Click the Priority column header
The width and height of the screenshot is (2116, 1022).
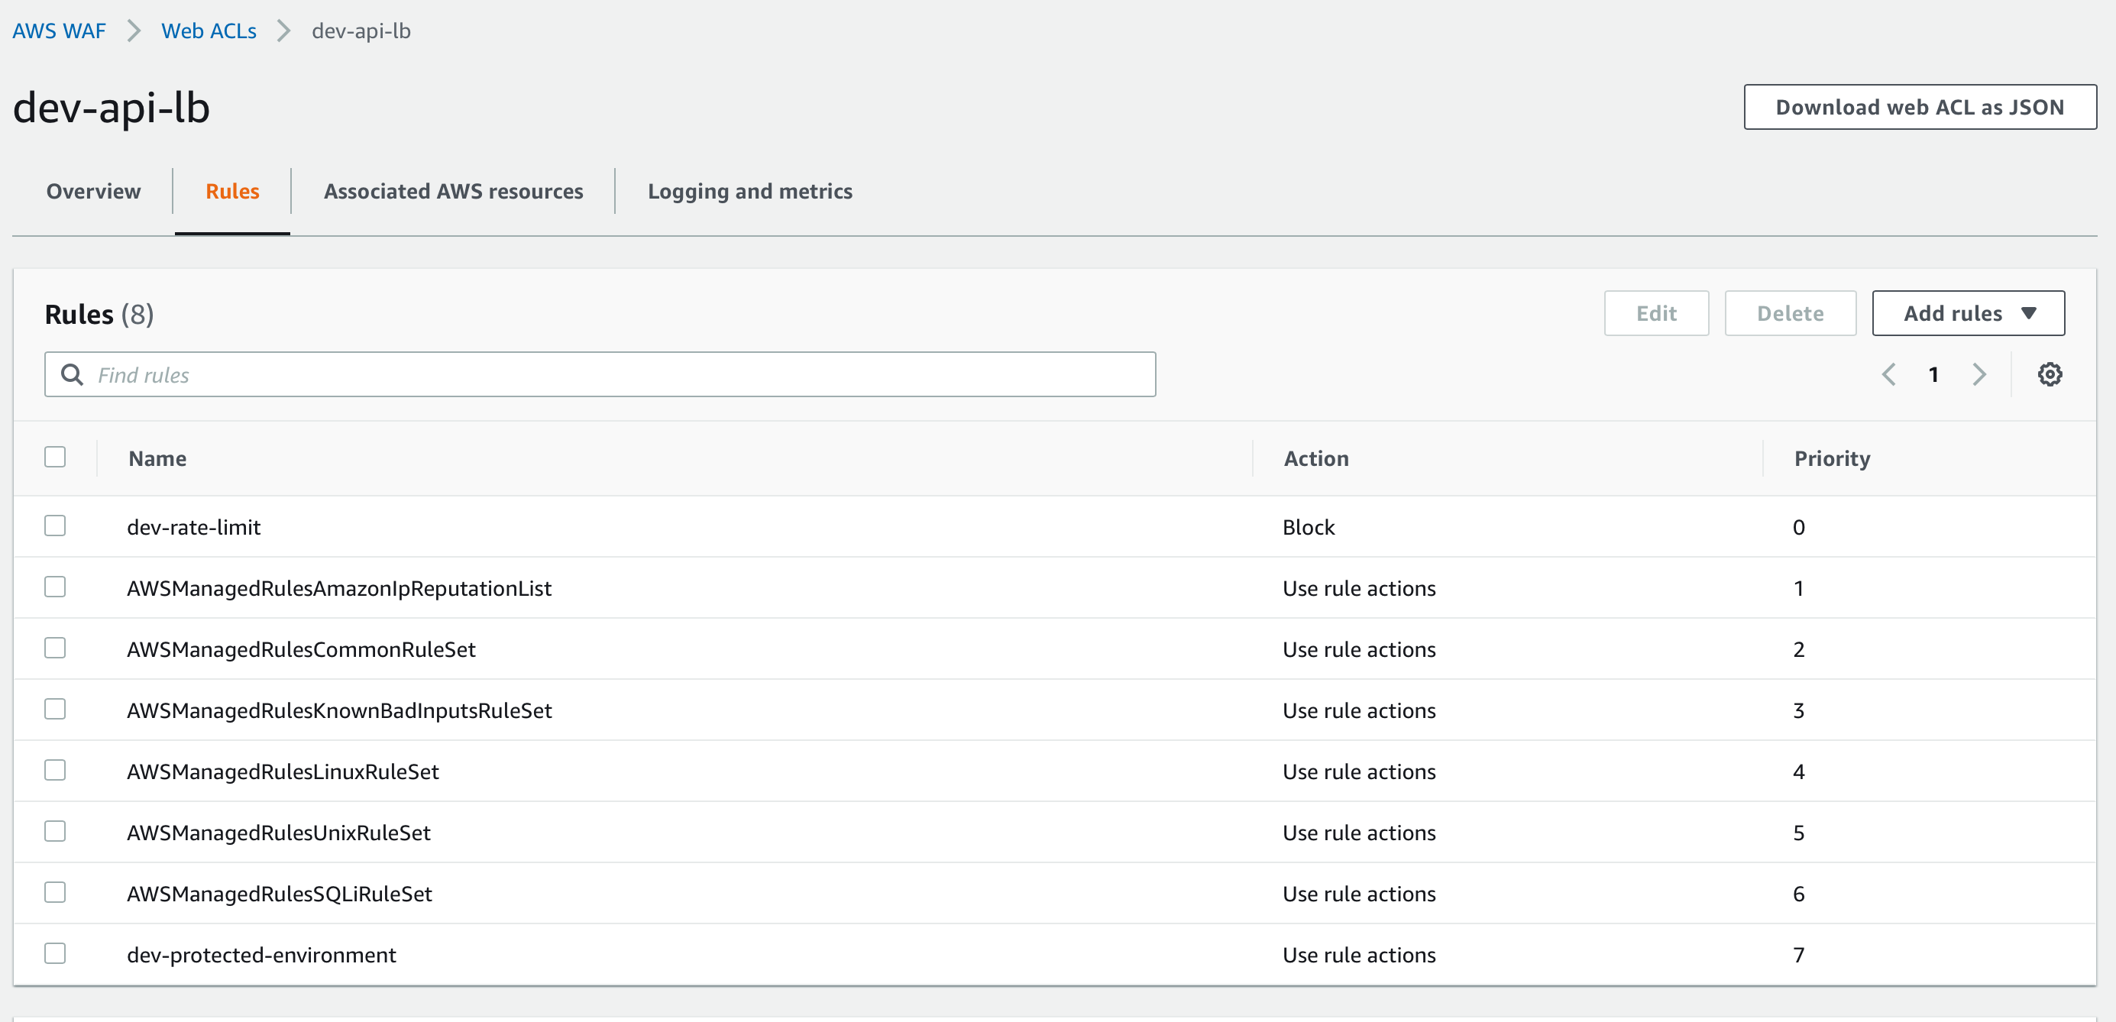click(1832, 458)
